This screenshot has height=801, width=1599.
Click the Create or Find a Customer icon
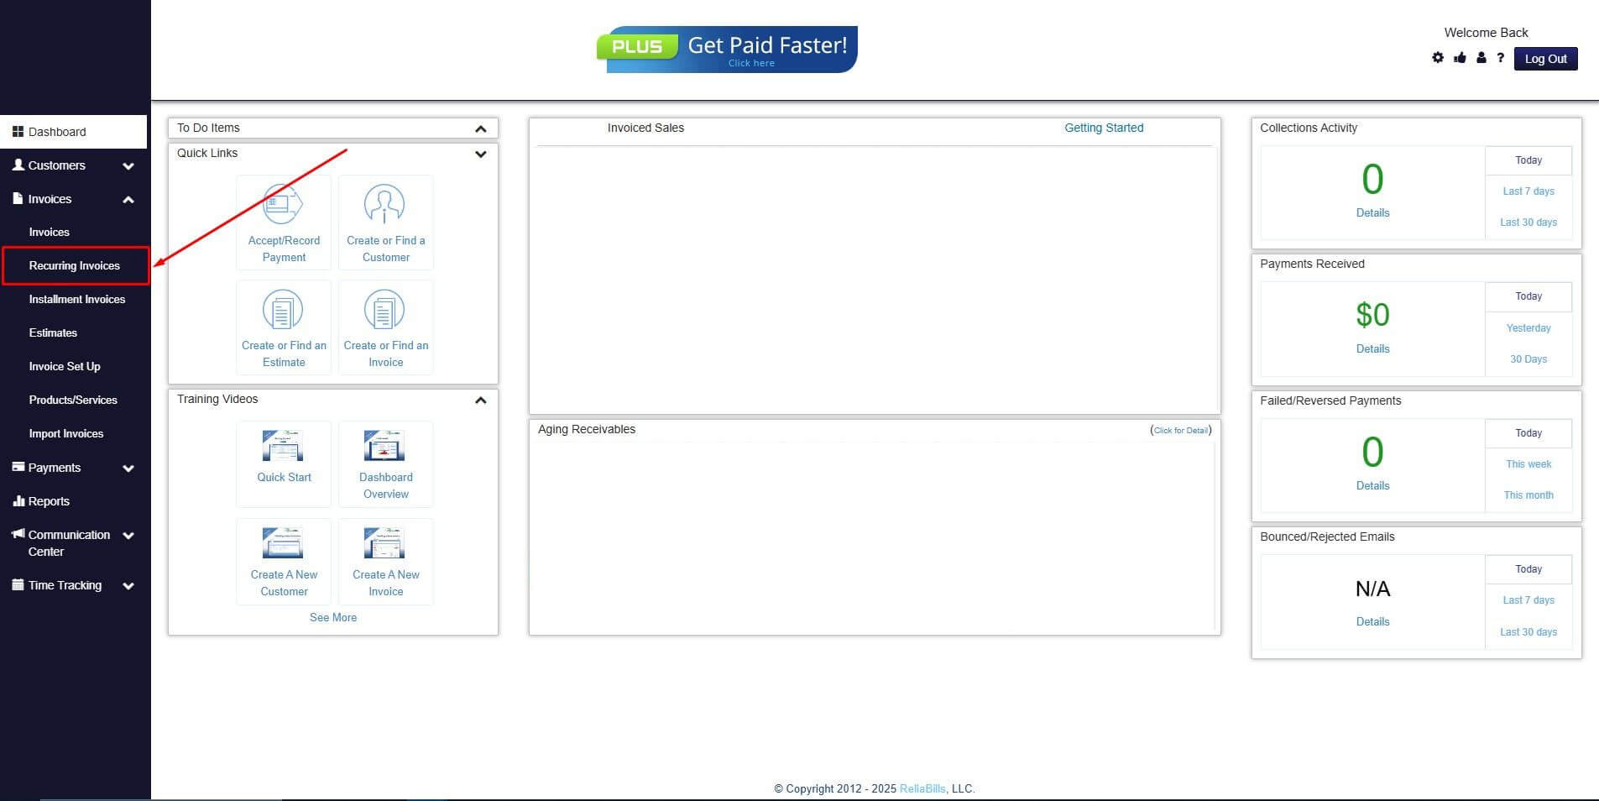click(384, 204)
